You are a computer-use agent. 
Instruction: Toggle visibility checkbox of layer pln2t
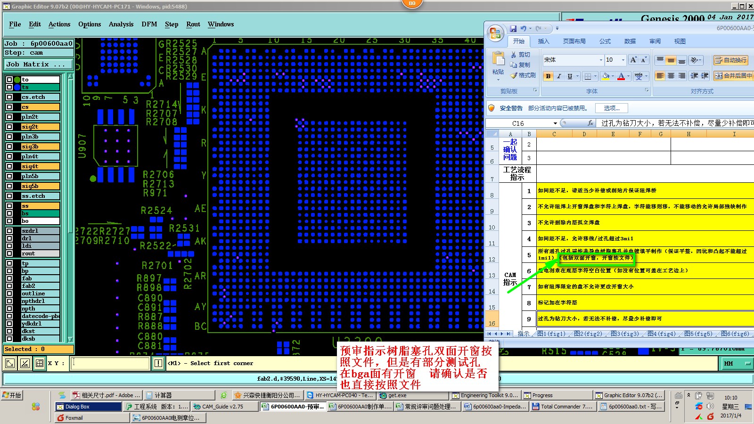click(x=9, y=117)
